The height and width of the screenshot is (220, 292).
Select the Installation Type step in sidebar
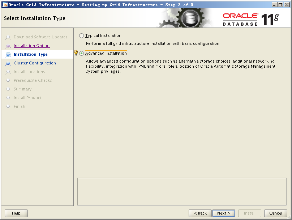pos(30,55)
